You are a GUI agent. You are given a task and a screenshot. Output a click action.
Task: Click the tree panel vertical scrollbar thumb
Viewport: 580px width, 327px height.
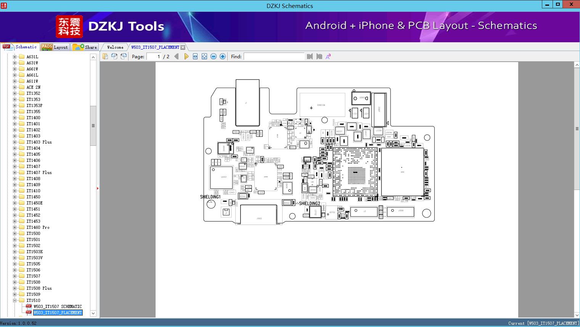click(x=93, y=126)
